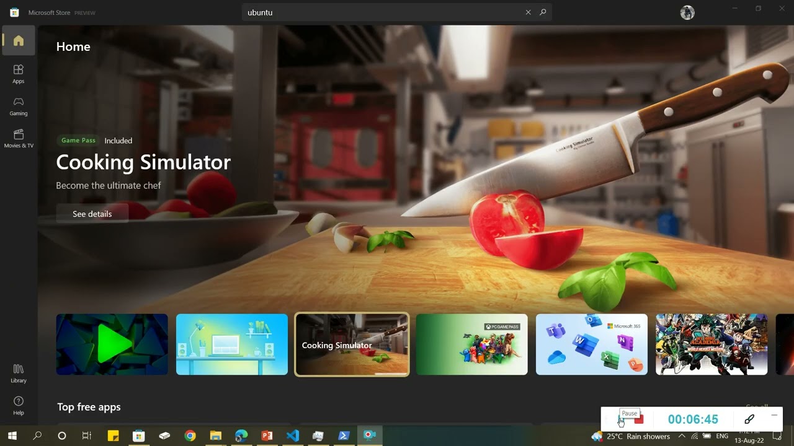
Task: Minimize the screen recorder widget
Action: tap(774, 415)
